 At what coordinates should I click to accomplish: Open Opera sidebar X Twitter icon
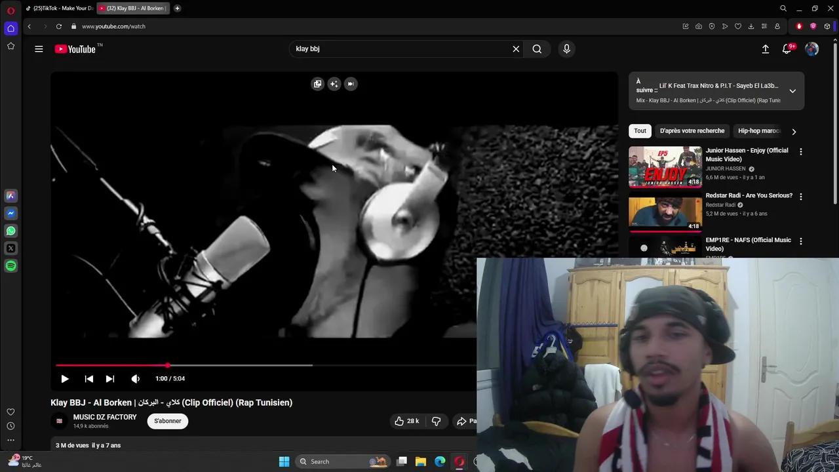point(10,248)
